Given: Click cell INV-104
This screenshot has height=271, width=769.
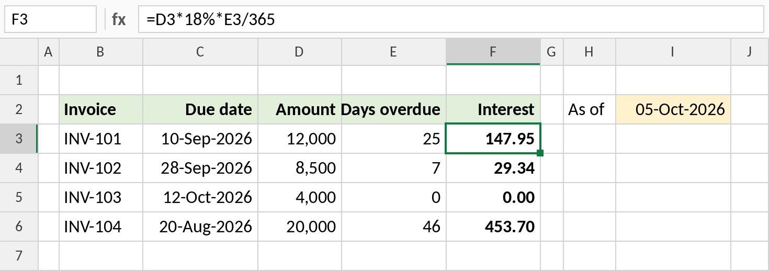Looking at the screenshot, I should (x=101, y=227).
